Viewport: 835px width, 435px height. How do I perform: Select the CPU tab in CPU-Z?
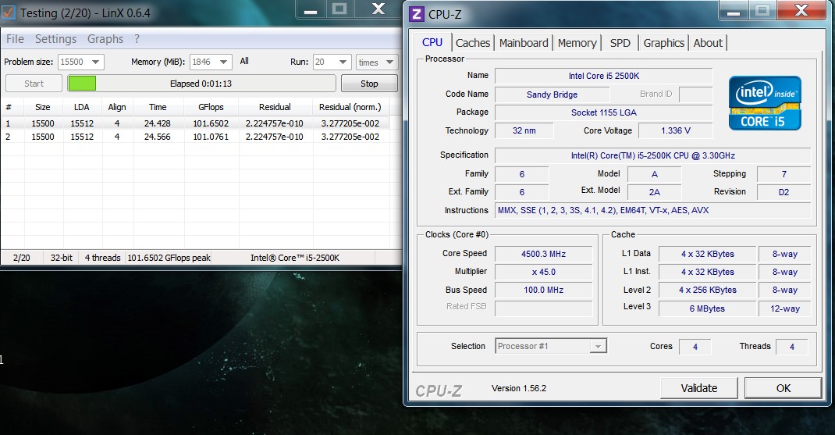pyautogui.click(x=432, y=43)
